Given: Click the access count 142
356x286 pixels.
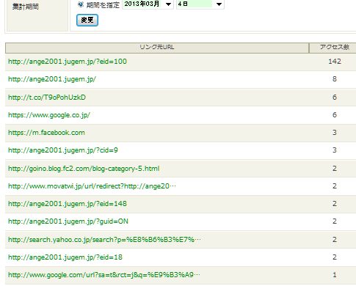Looking at the screenshot, I should [335, 62].
